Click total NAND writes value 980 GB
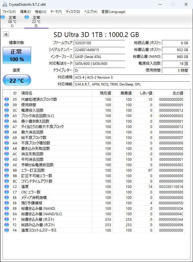The height and width of the screenshot is (262, 193). pyautogui.click(x=176, y=57)
